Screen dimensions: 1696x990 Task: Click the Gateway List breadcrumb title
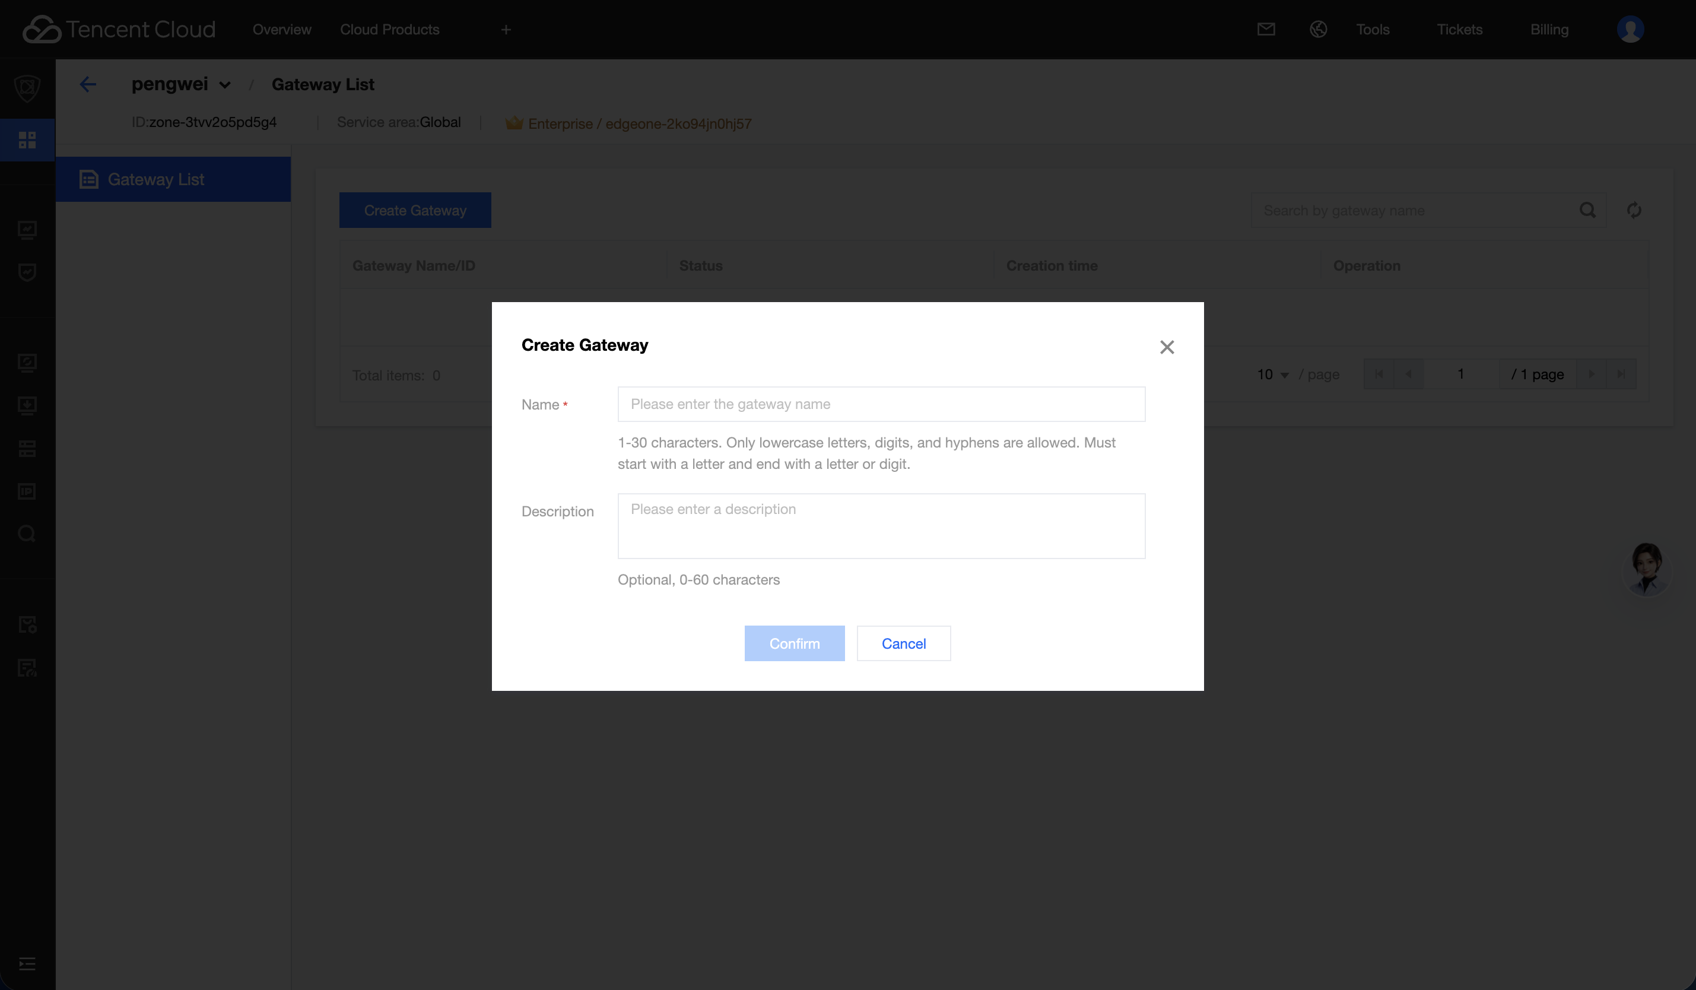coord(323,84)
